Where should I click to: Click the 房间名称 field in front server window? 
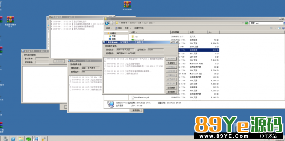coord(140,53)
